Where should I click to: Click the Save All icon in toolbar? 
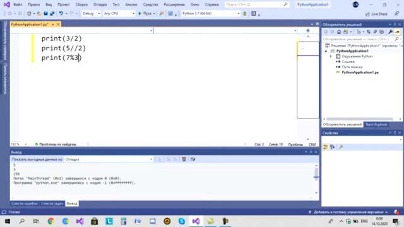click(x=52, y=13)
